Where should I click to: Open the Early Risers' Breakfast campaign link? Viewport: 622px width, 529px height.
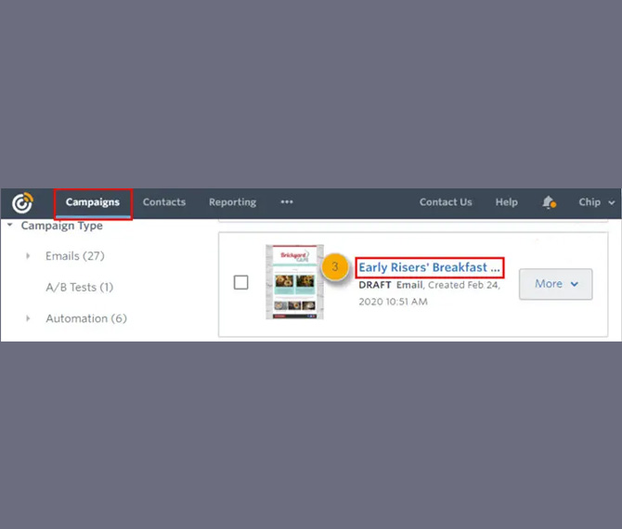[x=429, y=267]
